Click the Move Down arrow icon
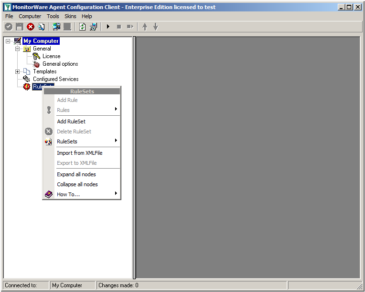This screenshot has width=365, height=292. 156,27
